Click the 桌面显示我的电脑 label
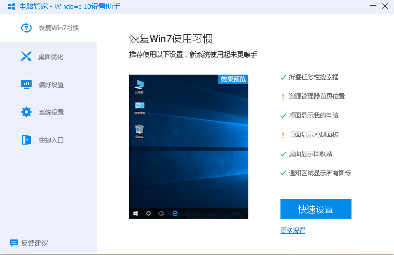The width and height of the screenshot is (394, 255). click(x=314, y=115)
